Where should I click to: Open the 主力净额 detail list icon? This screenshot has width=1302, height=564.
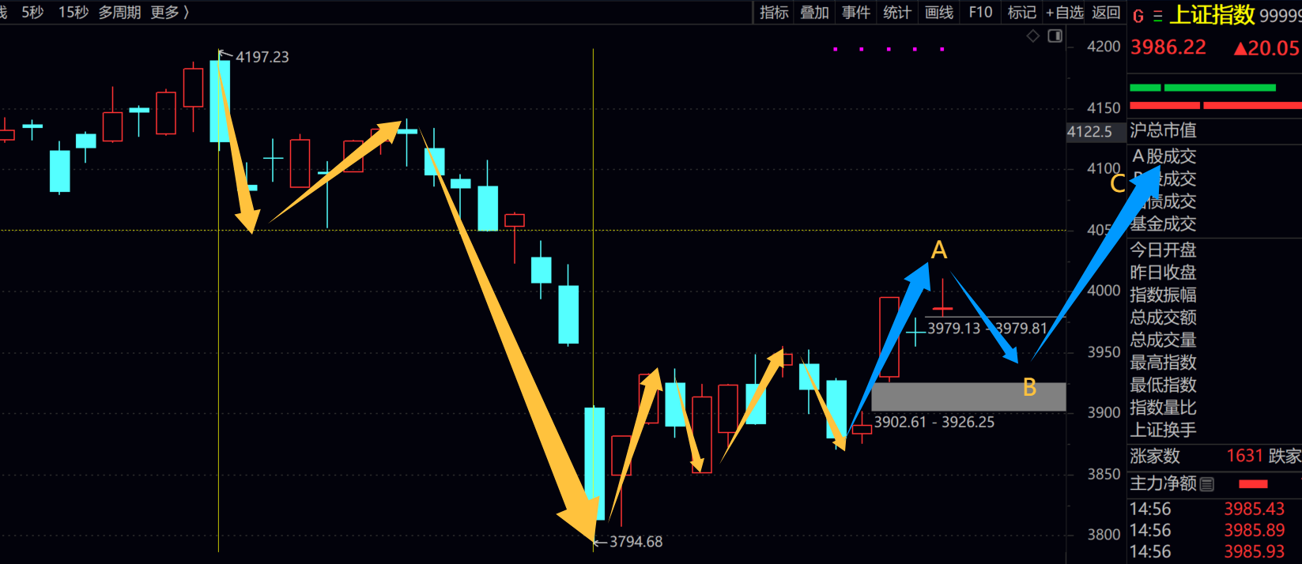click(1207, 484)
